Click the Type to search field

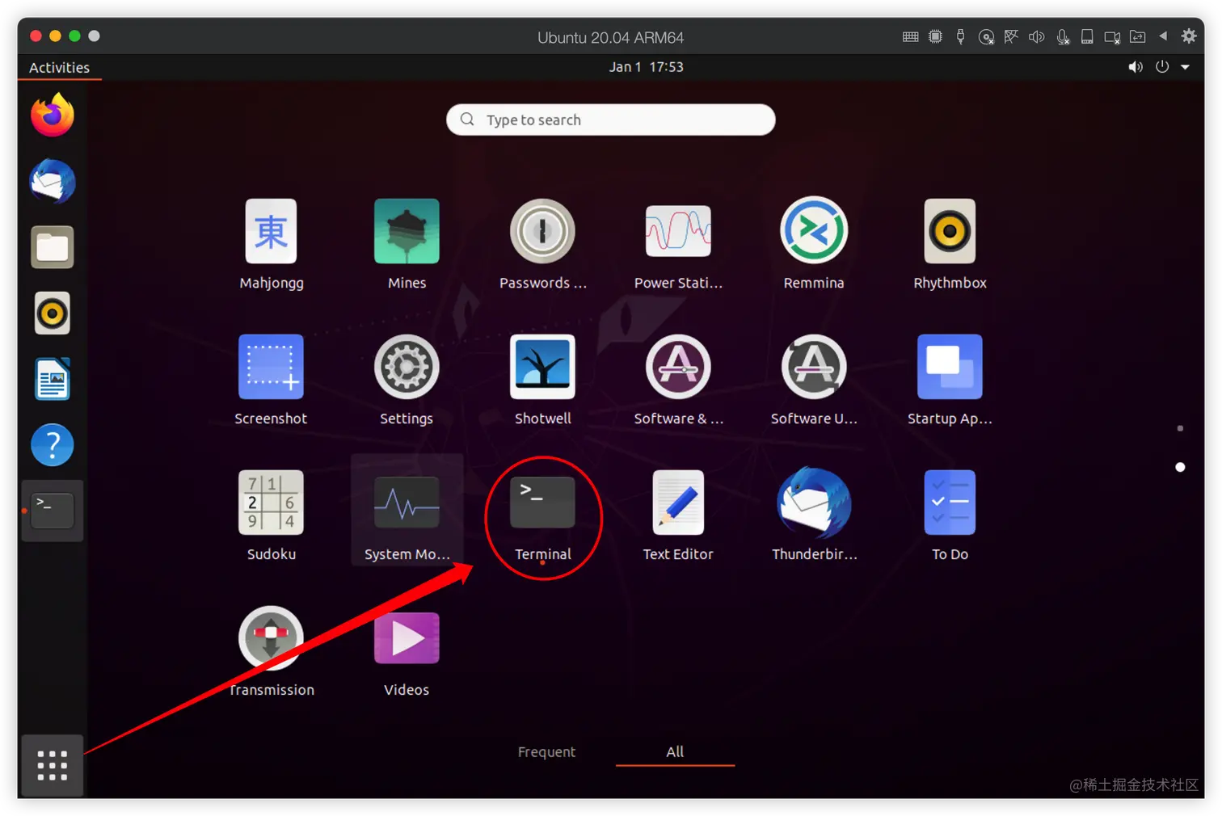[610, 120]
